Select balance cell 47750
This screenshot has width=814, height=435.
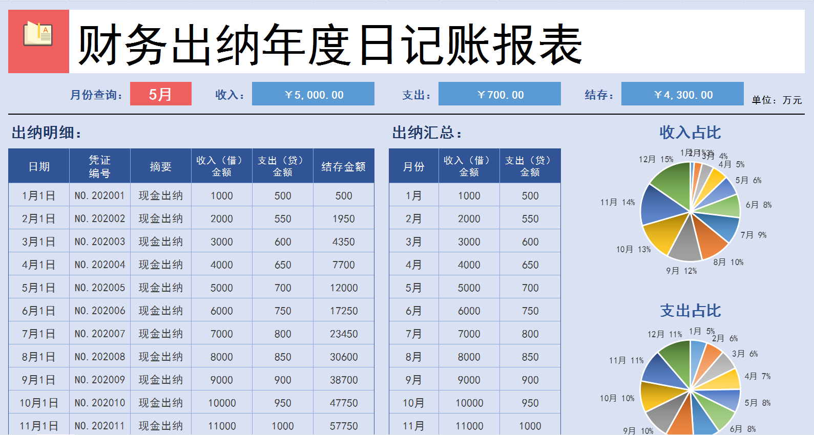344,403
